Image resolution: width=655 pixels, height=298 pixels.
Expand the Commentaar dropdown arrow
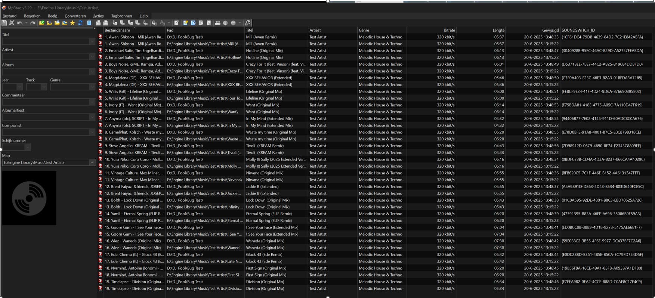92,102
